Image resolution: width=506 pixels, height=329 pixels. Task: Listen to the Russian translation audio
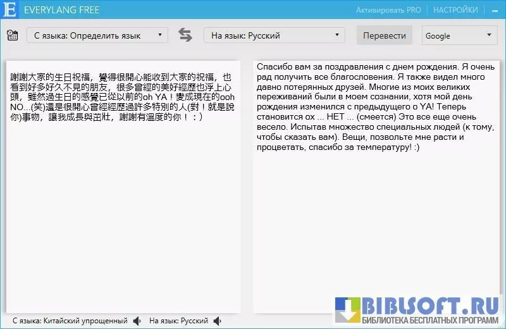218,321
